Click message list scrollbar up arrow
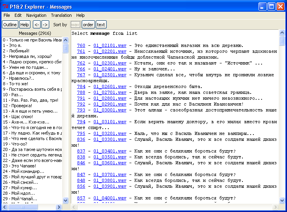Screen dimensions: 287x212 click(66, 40)
